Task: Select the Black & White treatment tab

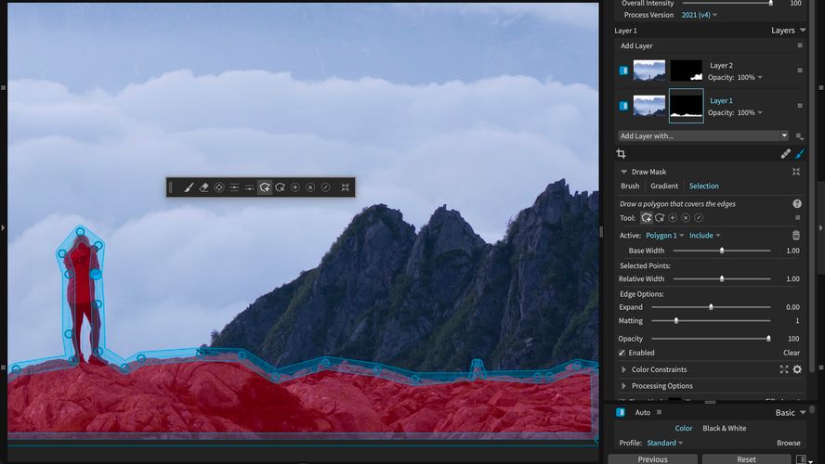Action: 724,428
